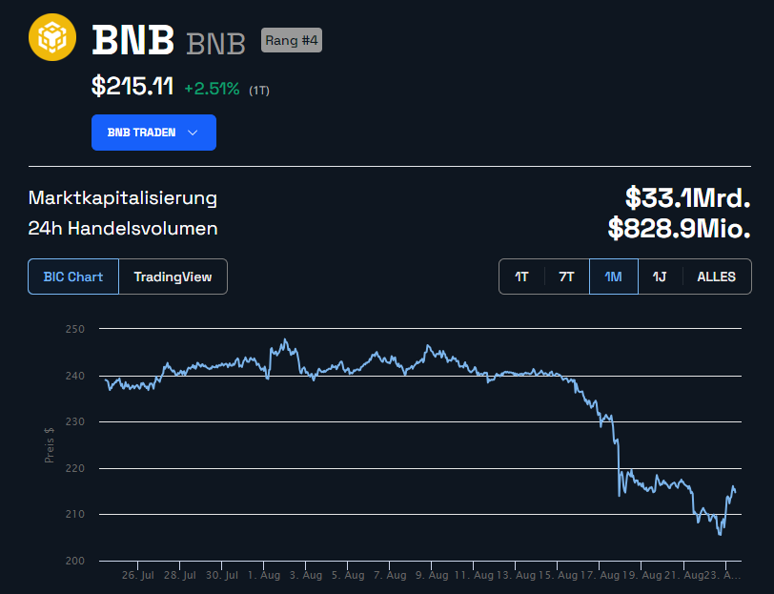
Task: Select the active 1M timeframe
Action: [613, 276]
